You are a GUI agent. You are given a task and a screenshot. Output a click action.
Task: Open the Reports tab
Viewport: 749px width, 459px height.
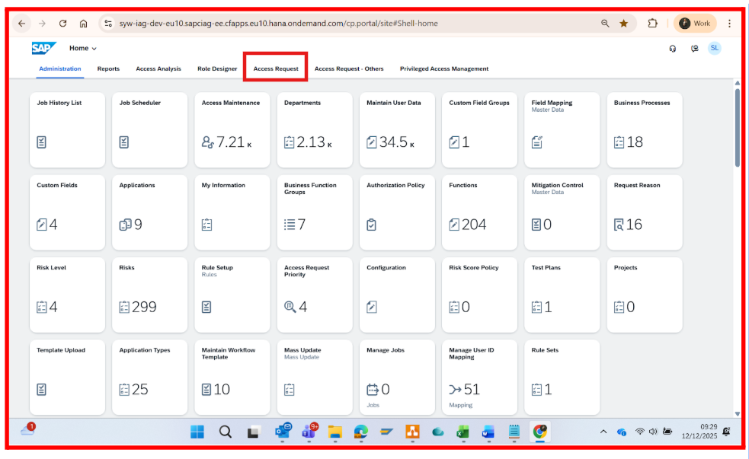[108, 69]
